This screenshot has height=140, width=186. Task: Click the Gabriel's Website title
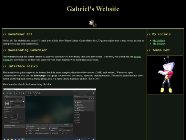click(x=93, y=9)
